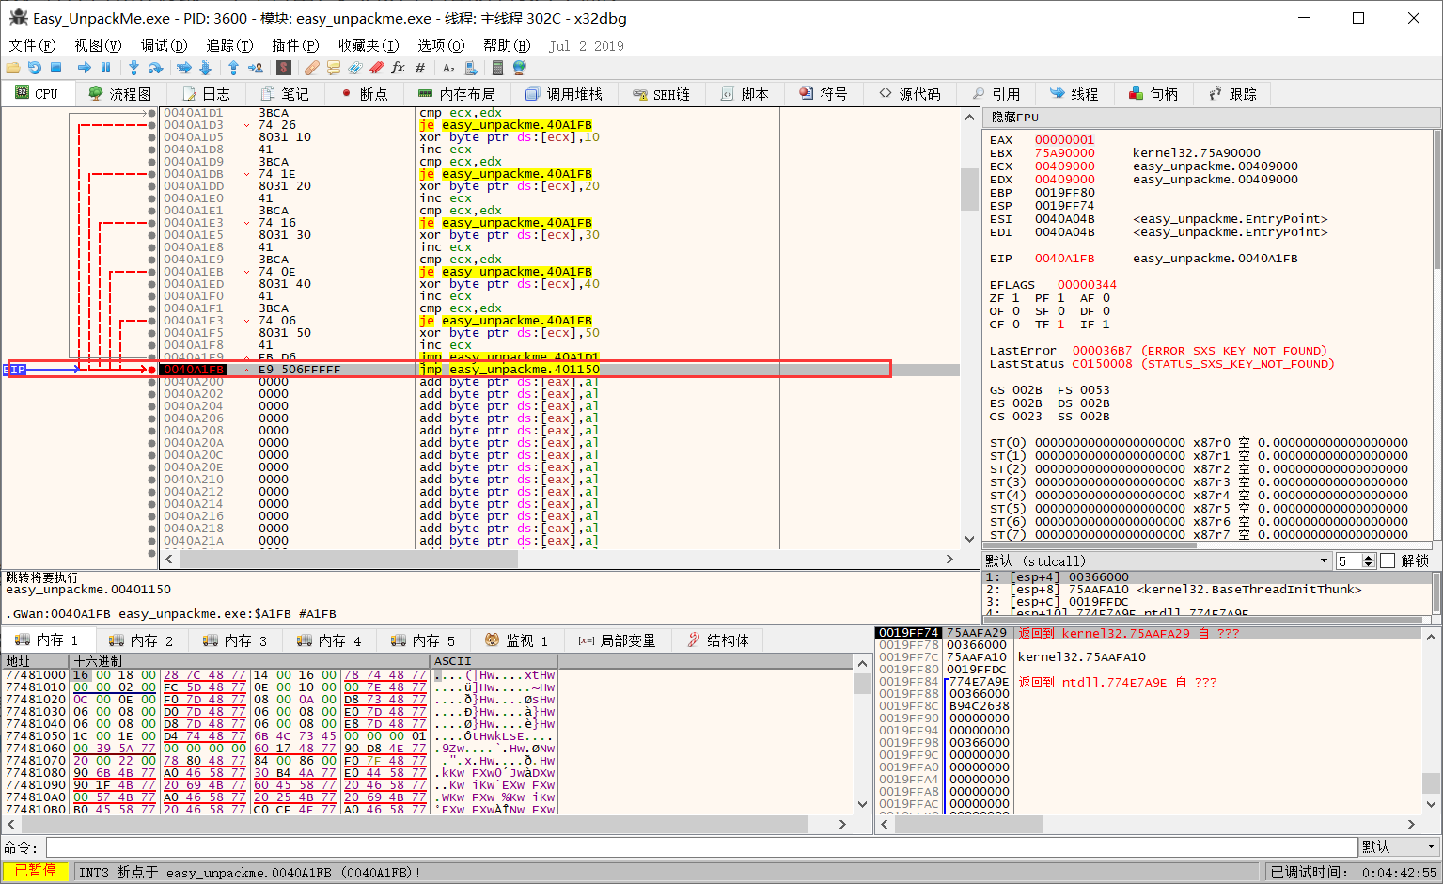This screenshot has height=884, width=1443.
Task: Click the Open File folder icon
Action: pyautogui.click(x=13, y=68)
